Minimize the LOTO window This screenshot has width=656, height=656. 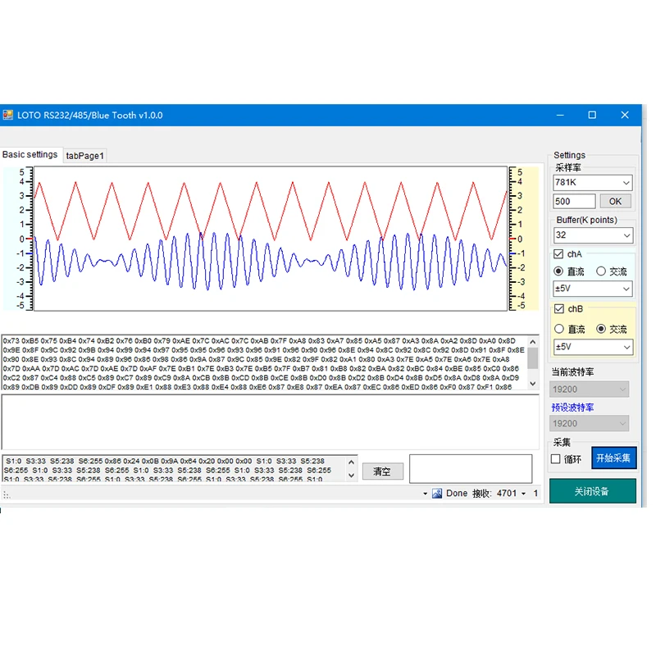560,115
